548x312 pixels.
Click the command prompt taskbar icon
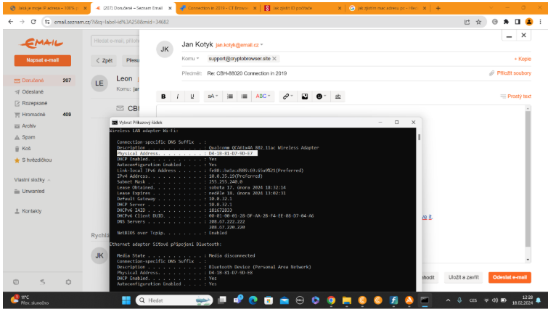pos(425,300)
